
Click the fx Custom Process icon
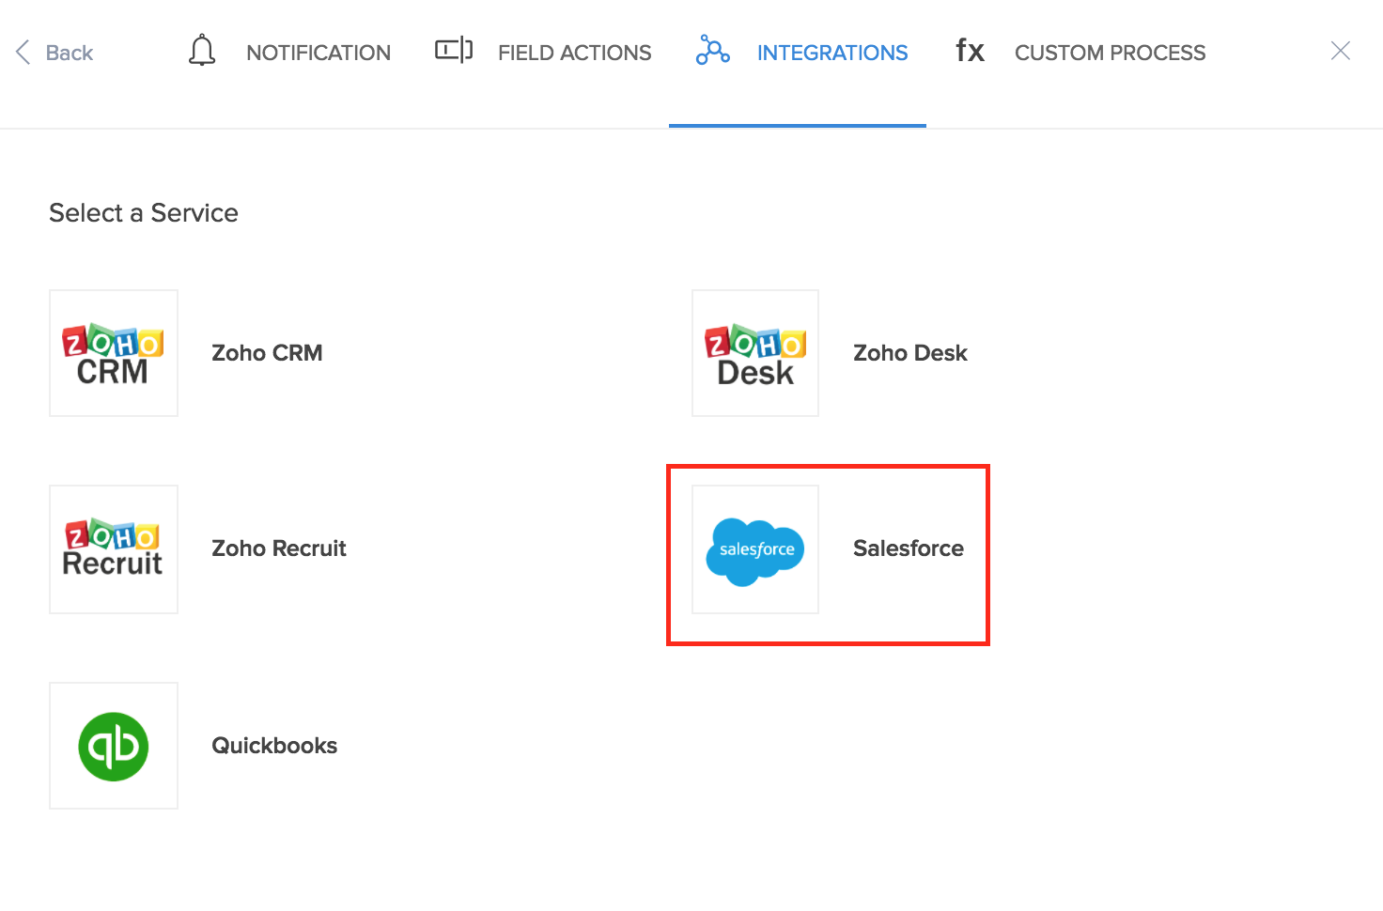click(x=971, y=50)
